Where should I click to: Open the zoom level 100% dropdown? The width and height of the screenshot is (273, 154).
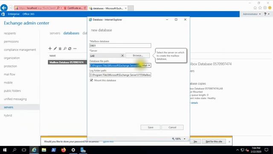click(x=184, y=139)
